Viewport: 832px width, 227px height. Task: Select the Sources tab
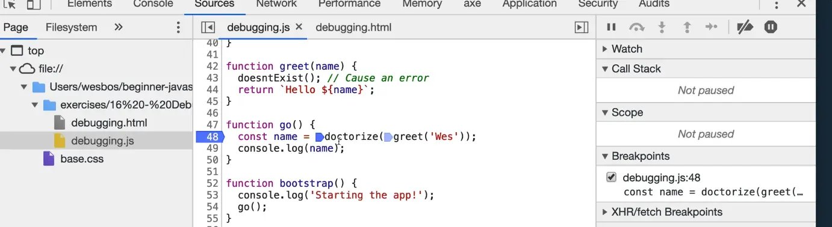(x=214, y=4)
